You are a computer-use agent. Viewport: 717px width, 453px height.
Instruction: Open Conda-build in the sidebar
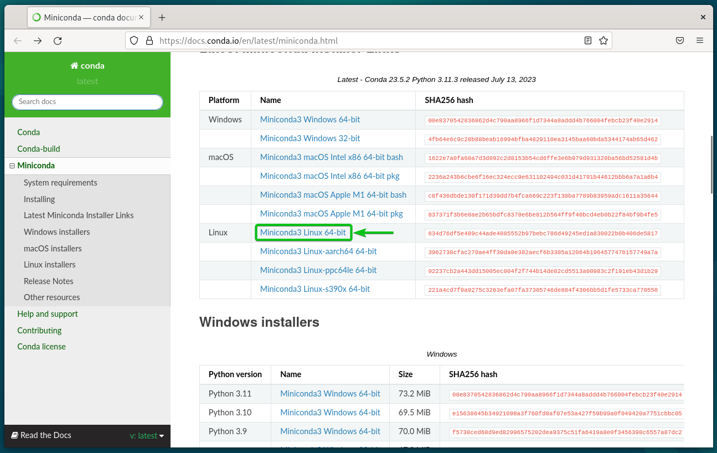39,149
